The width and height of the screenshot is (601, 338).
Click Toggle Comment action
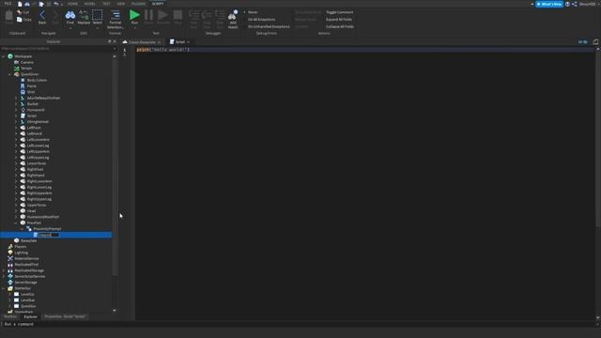click(340, 12)
